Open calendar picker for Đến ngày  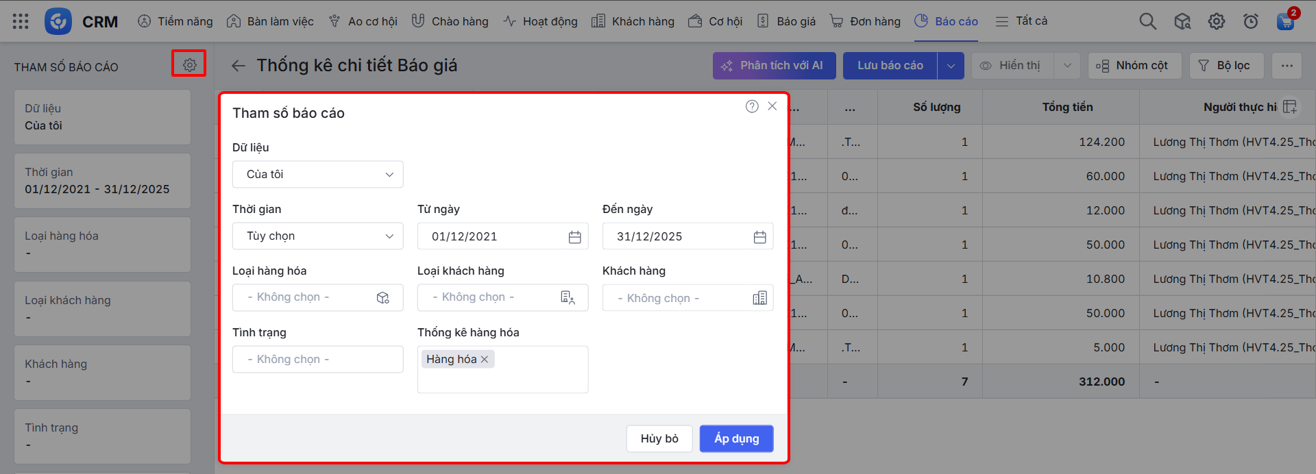759,237
